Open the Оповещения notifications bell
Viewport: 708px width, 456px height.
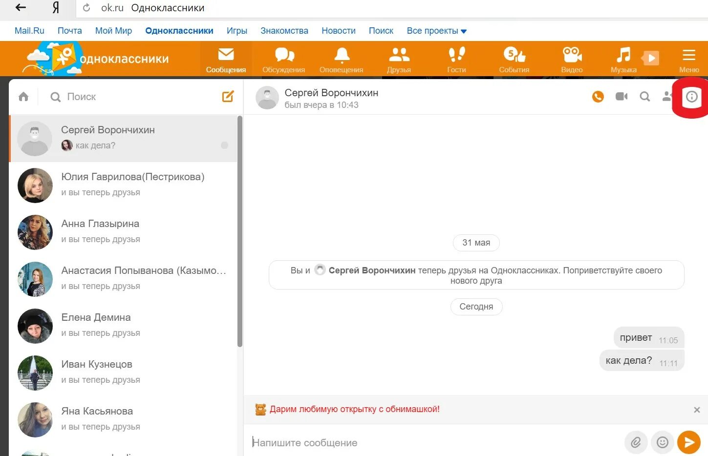pyautogui.click(x=342, y=60)
